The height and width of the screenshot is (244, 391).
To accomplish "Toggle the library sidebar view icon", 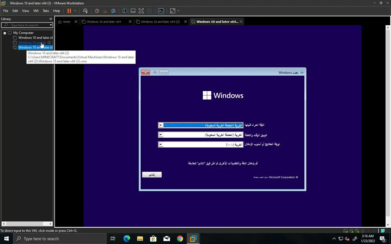I will (x=125, y=11).
